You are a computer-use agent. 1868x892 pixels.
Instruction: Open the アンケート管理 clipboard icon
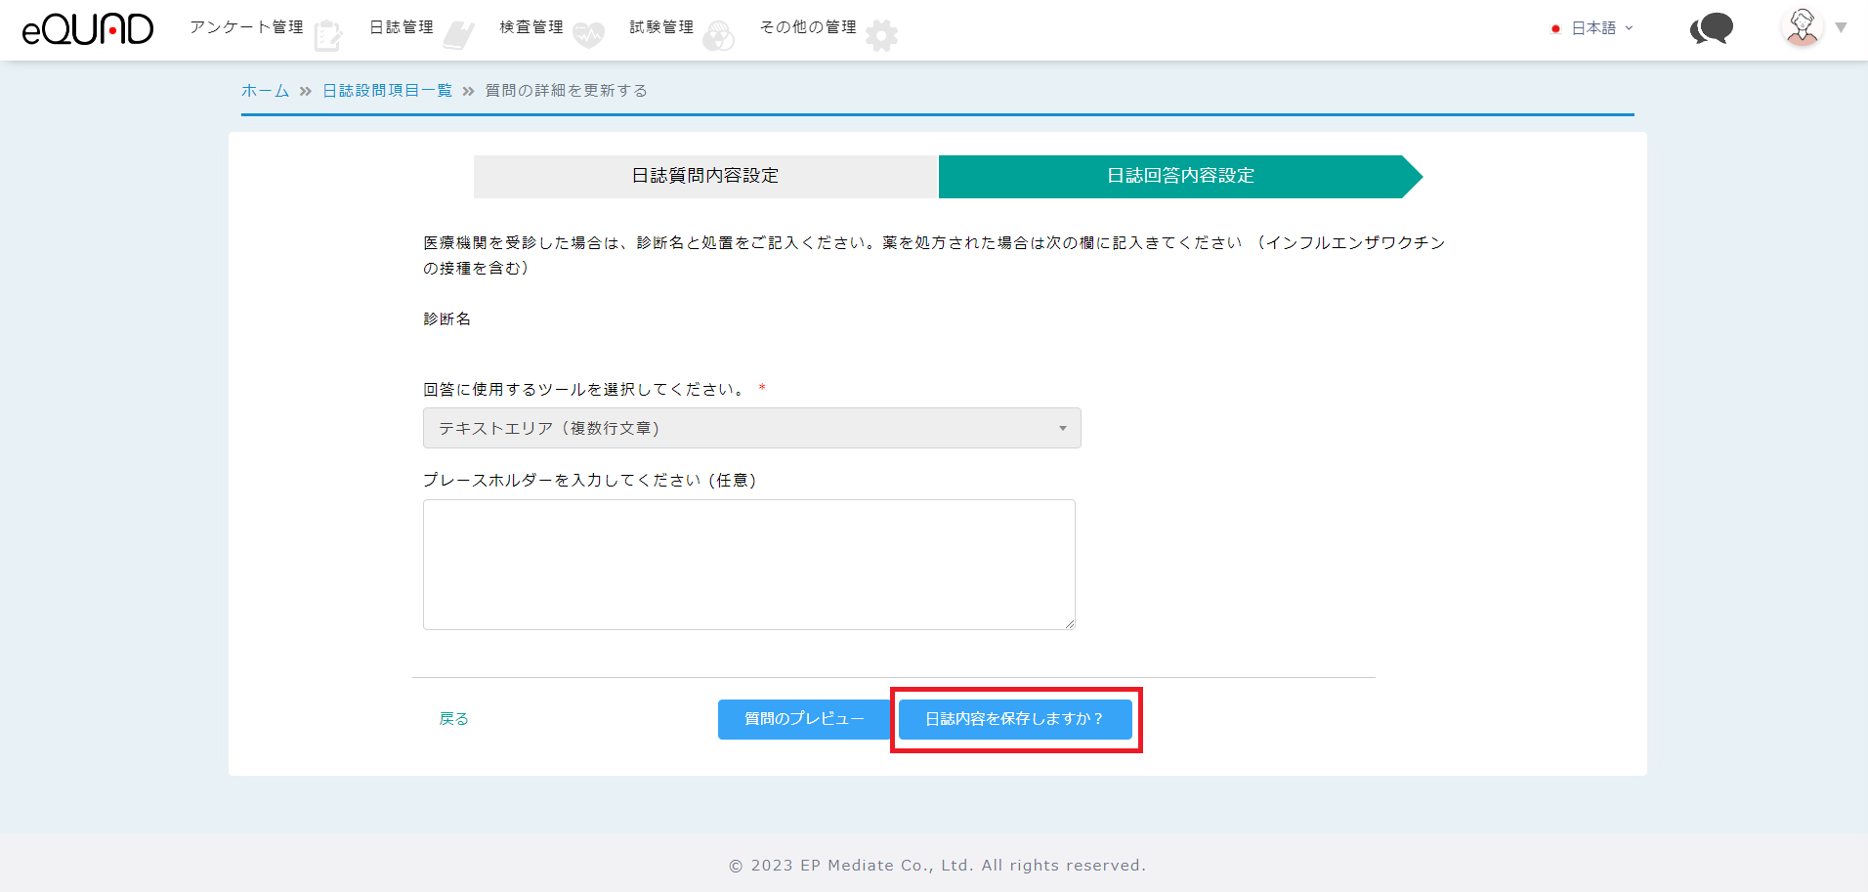pyautogui.click(x=328, y=35)
